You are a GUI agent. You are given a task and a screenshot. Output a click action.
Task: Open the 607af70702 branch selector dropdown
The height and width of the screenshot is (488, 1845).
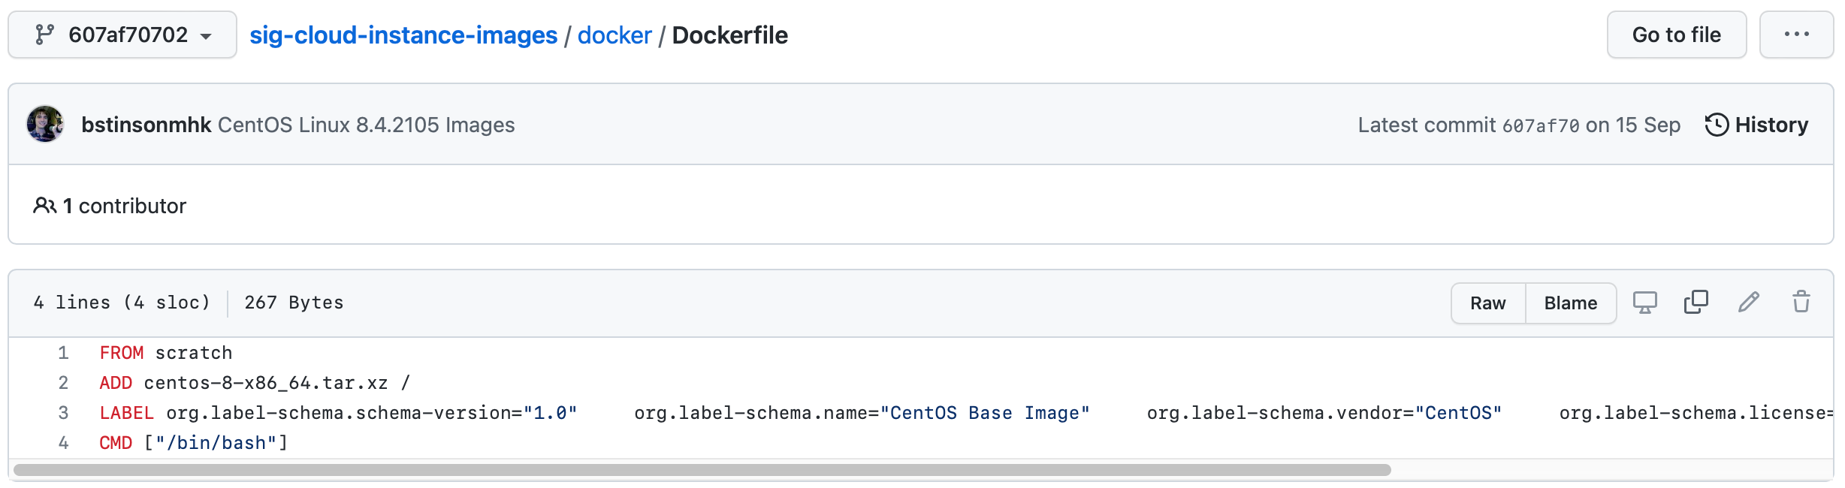tap(122, 35)
